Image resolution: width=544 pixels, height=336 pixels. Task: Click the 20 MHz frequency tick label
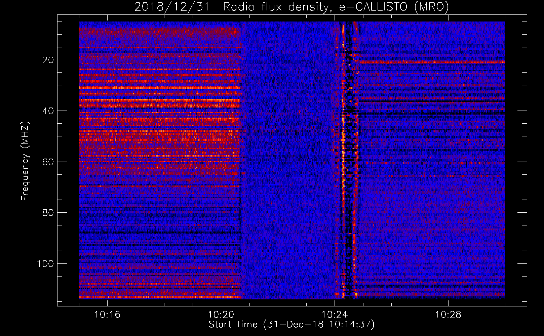pyautogui.click(x=48, y=60)
